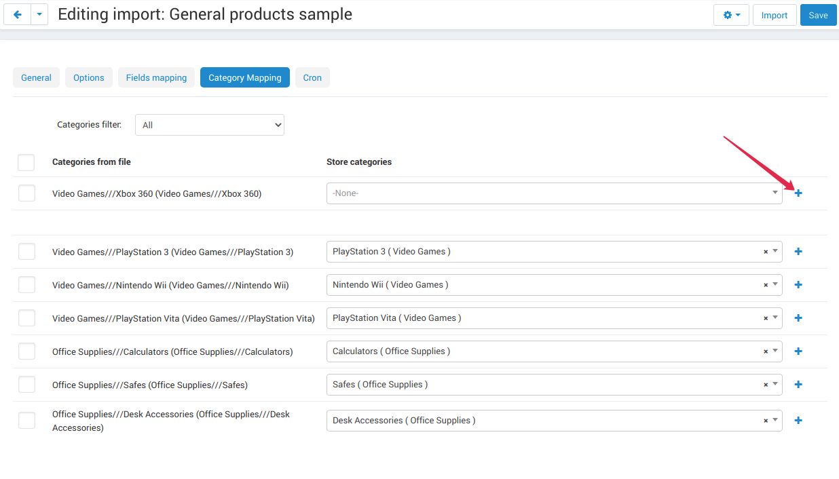Open the Cron tab

point(312,77)
